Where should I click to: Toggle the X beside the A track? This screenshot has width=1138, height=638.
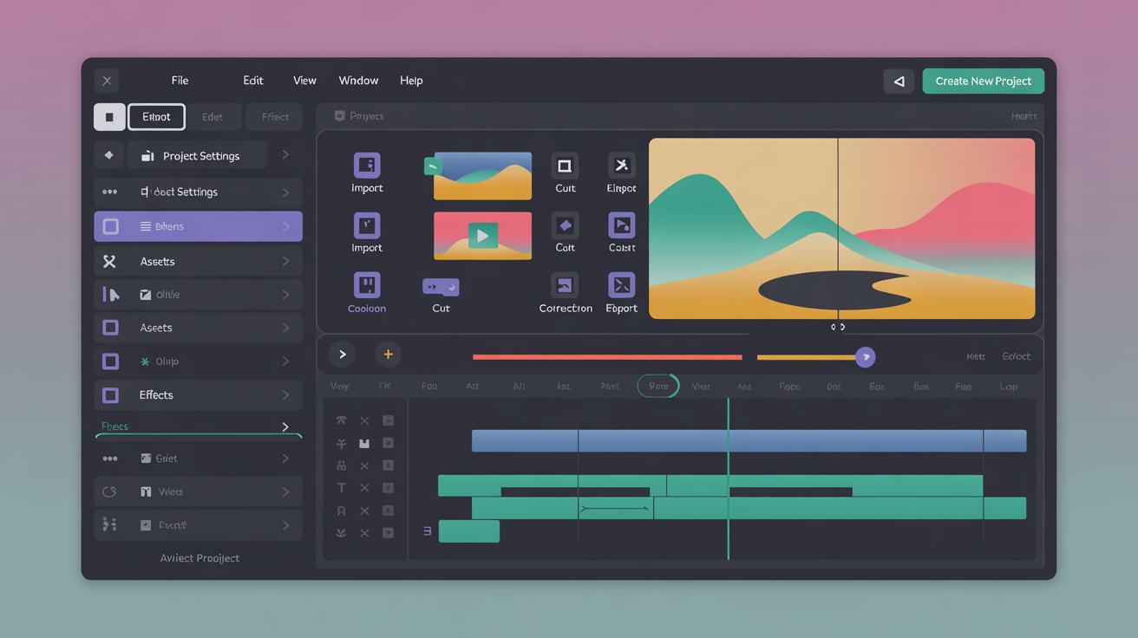[x=364, y=511]
